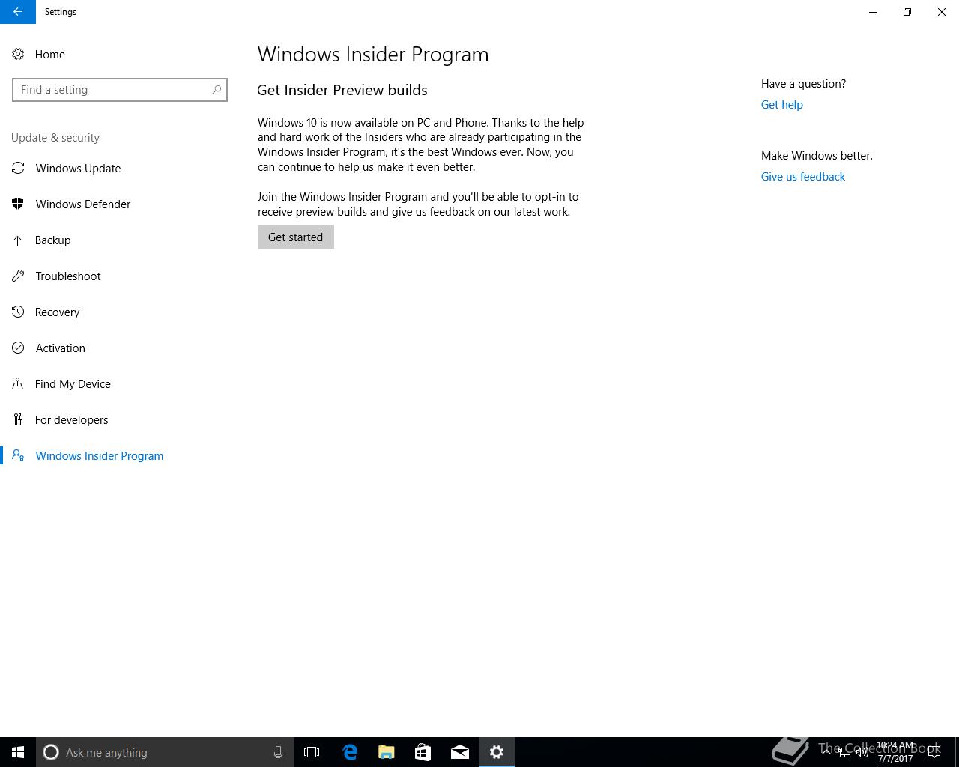This screenshot has width=959, height=767.
Task: Open the Start menu
Action: 18,752
